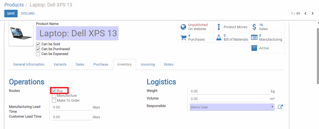Image resolution: width=319 pixels, height=129 pixels.
Task: Switch to the General Information tab
Action: [x=29, y=64]
